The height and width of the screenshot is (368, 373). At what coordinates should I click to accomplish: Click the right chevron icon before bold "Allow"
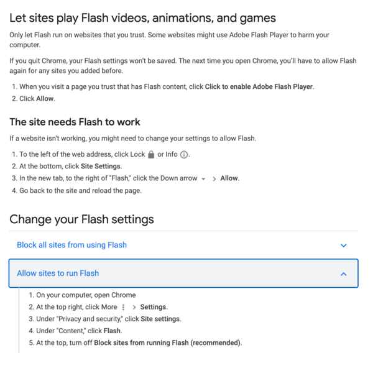214,178
